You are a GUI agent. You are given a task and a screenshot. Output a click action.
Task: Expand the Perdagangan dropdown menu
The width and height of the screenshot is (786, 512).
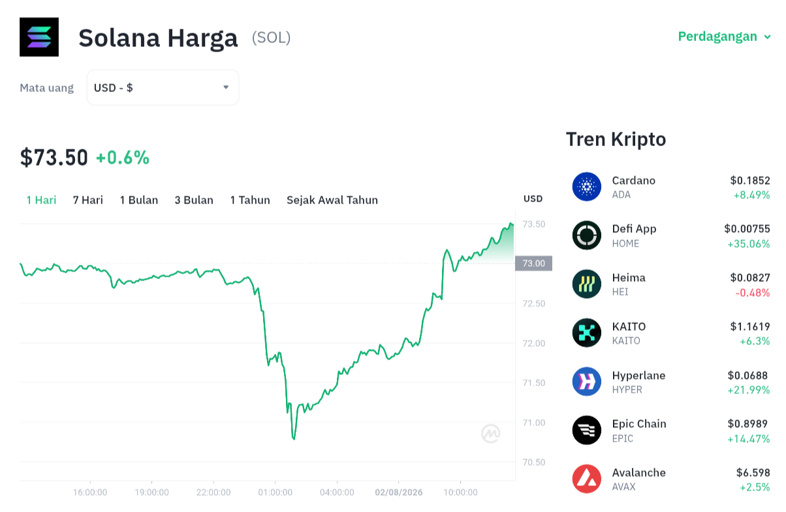click(725, 37)
